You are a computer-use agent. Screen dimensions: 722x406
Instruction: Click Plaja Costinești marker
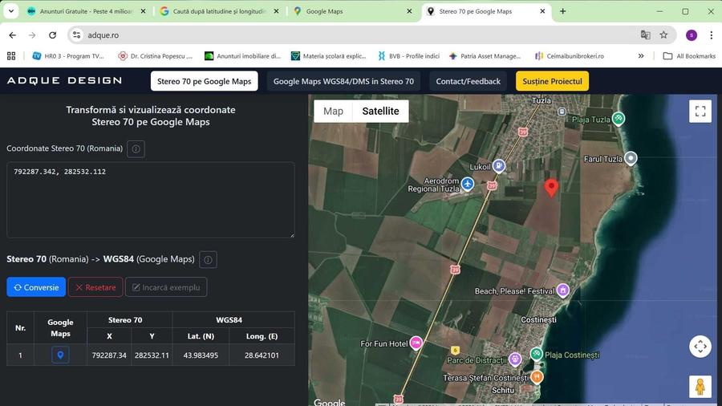pos(536,354)
